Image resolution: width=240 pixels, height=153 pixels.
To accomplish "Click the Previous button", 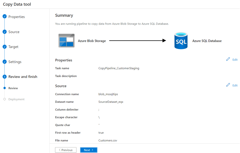I will tap(66, 150).
